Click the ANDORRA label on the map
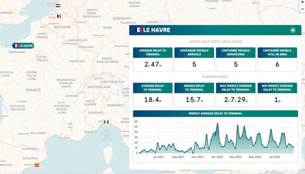This screenshot has height=174, width=305. click(x=30, y=149)
